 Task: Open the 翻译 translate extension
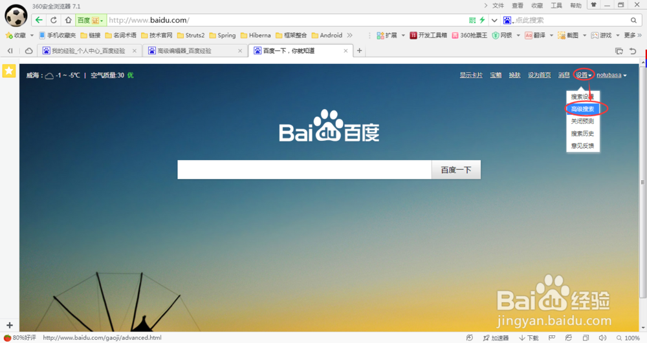pyautogui.click(x=535, y=36)
